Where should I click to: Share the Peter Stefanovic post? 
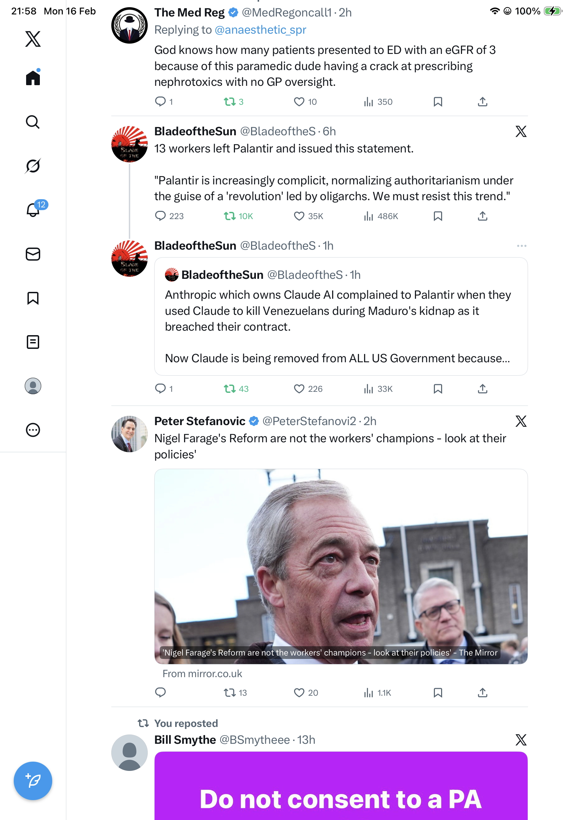tap(482, 693)
